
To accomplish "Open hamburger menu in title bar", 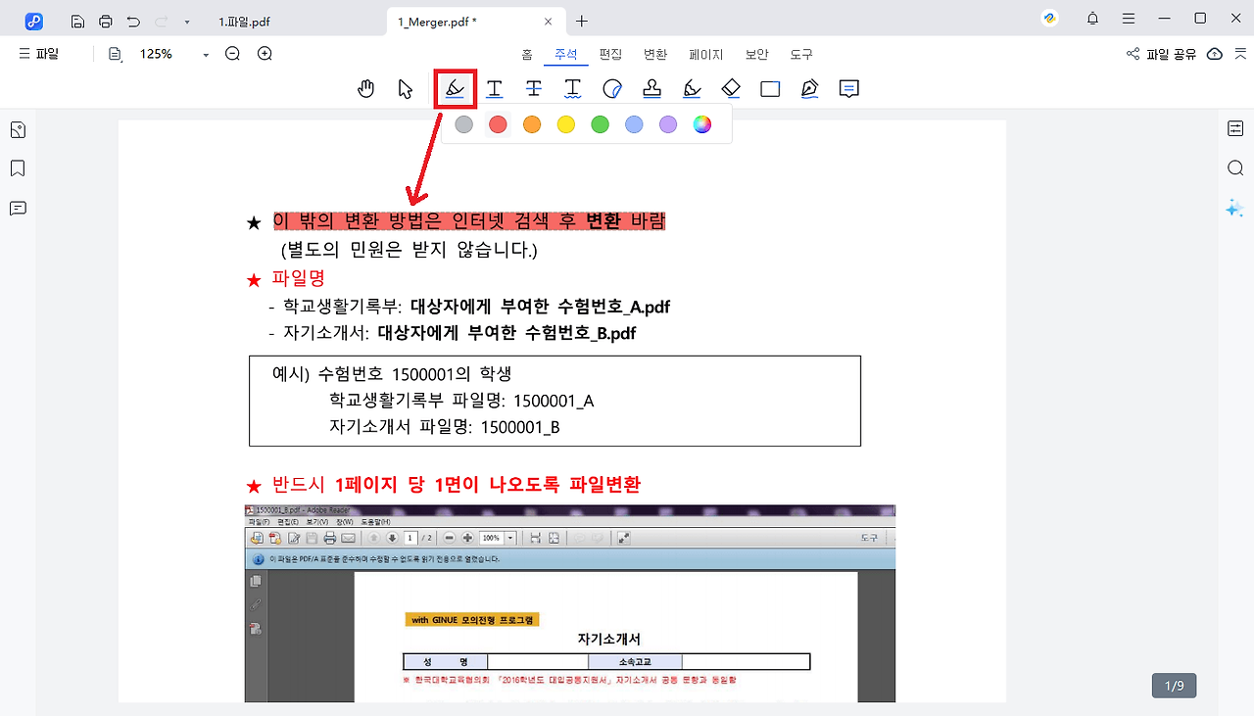I will click(1129, 19).
